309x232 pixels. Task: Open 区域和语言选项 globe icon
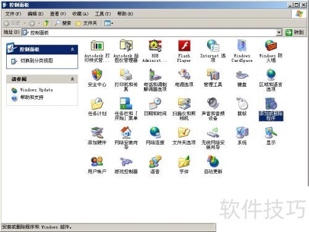coord(271,74)
